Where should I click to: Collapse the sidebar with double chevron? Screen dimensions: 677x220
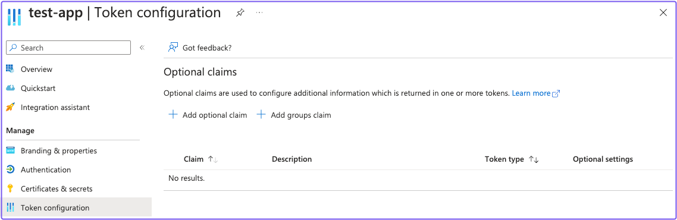click(142, 48)
